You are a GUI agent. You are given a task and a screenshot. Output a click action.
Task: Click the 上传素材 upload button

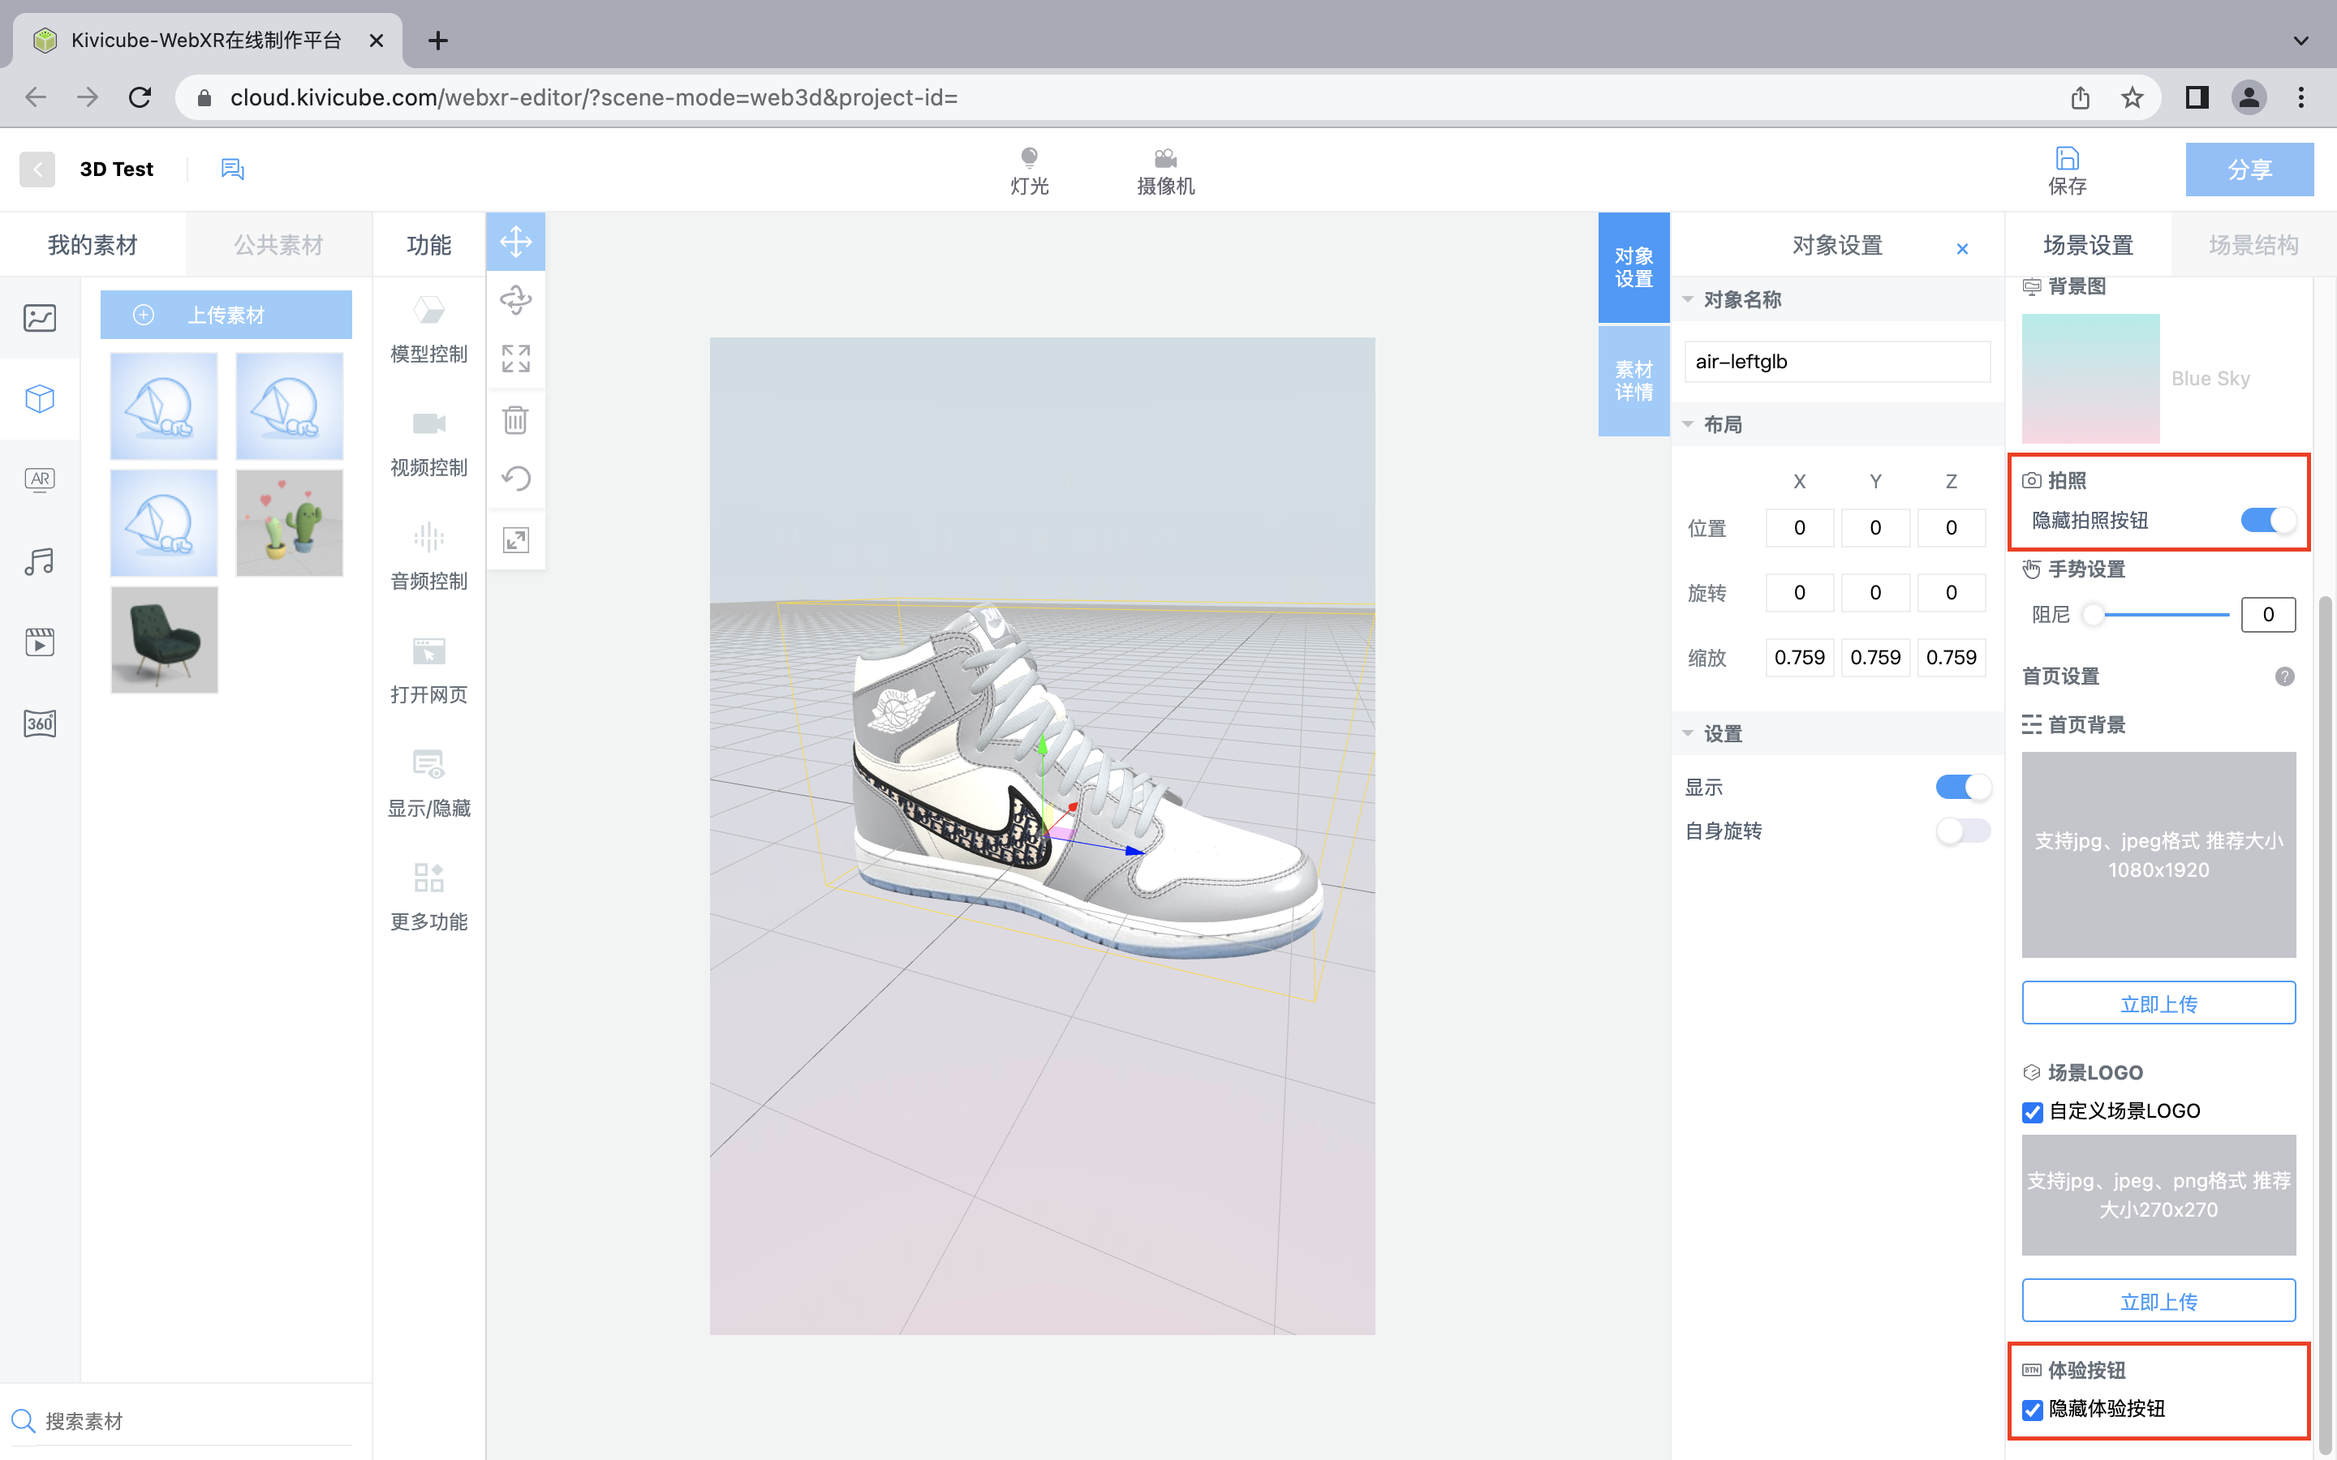[x=226, y=315]
